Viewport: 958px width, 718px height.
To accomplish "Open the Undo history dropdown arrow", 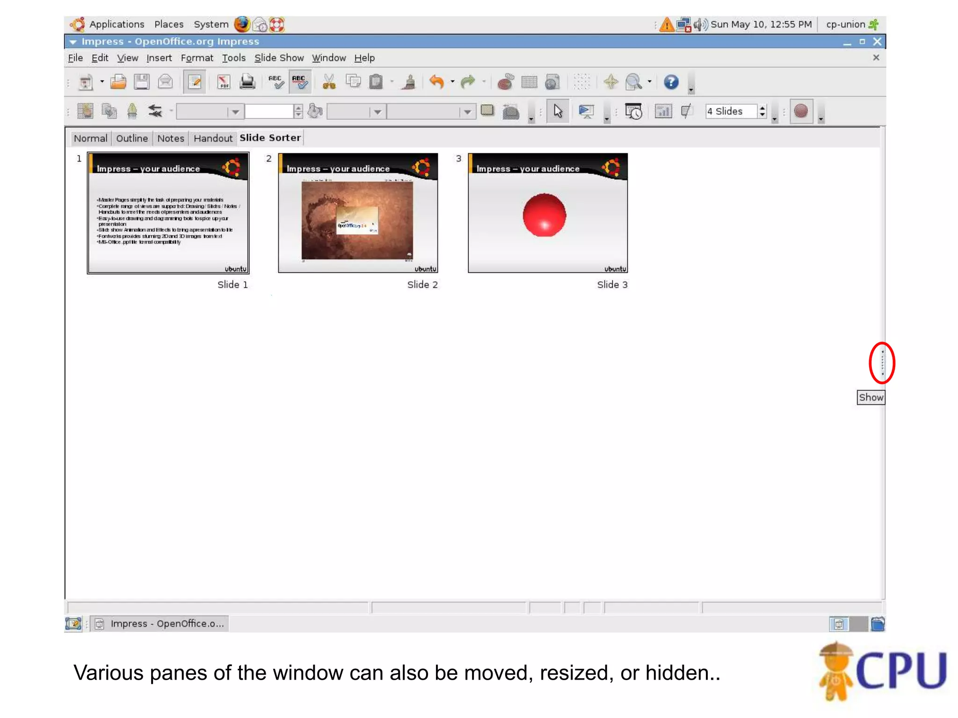I will (x=452, y=82).
